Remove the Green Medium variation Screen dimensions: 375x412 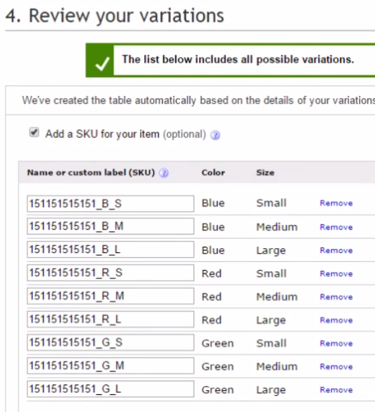tap(336, 367)
